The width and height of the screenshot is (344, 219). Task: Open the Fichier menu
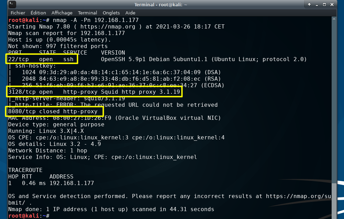coord(18,13)
